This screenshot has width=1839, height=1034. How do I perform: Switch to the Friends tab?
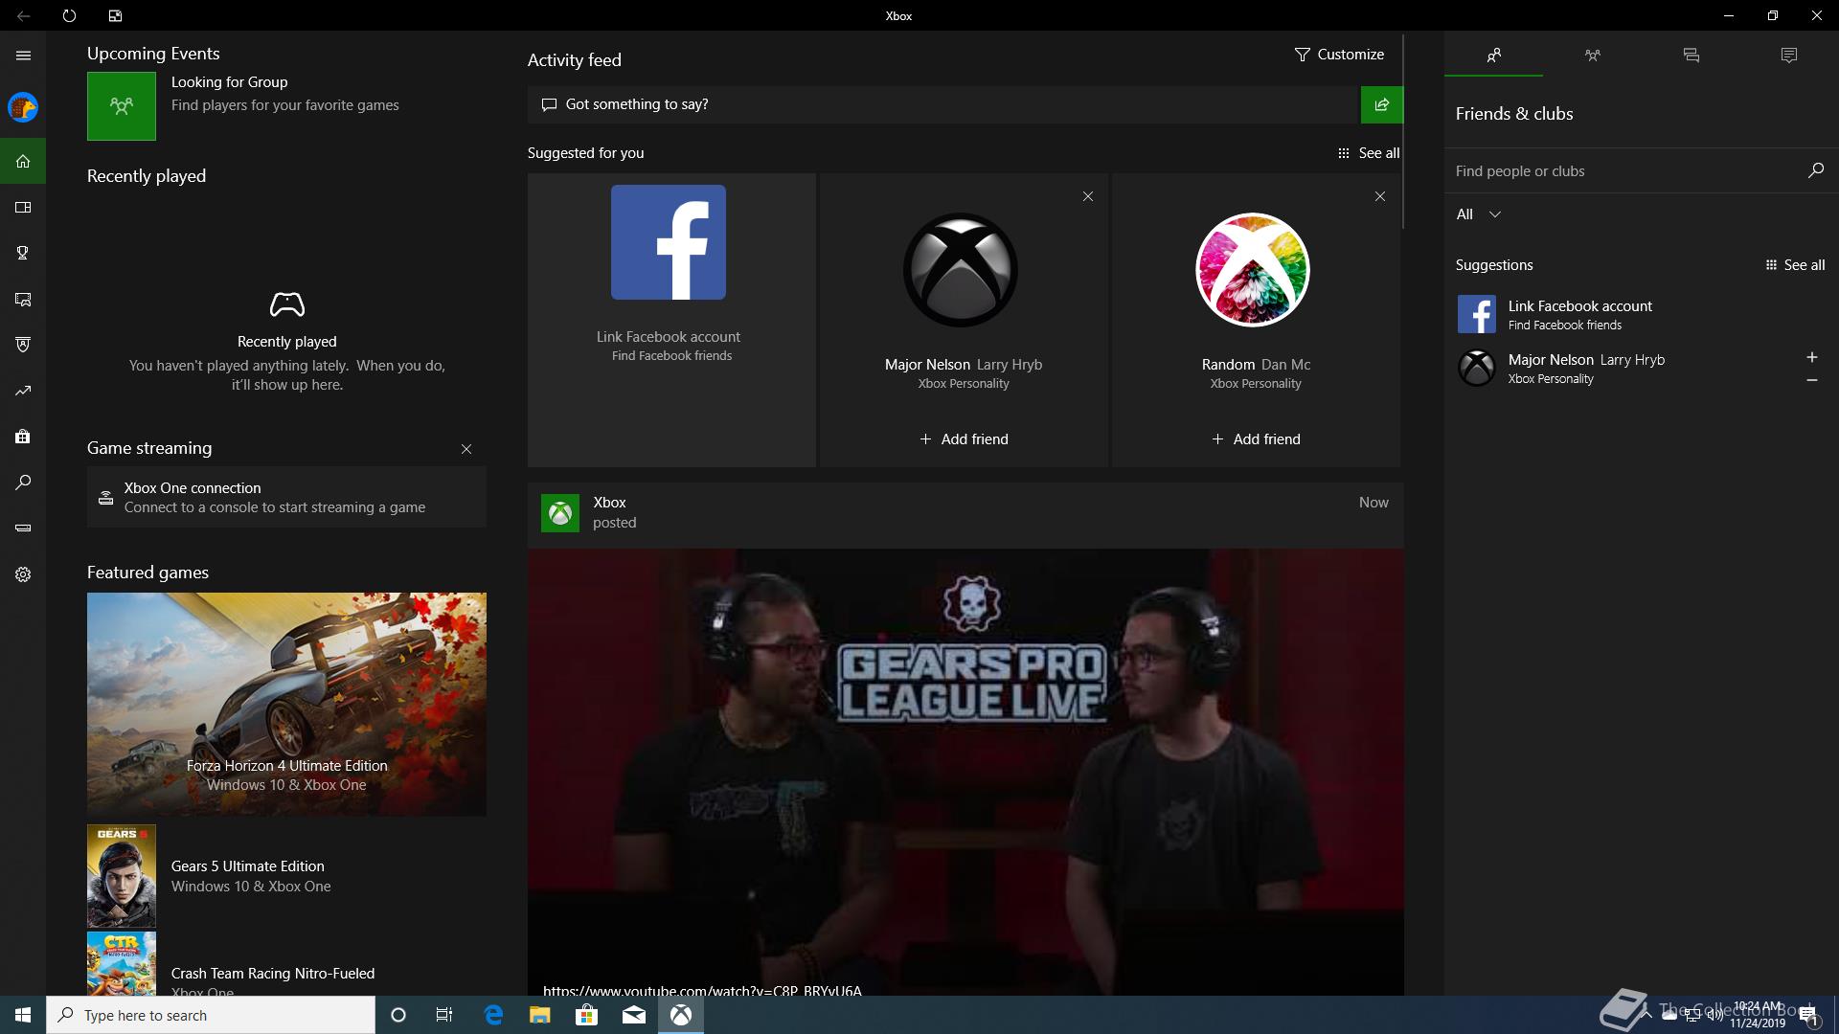tap(1493, 56)
